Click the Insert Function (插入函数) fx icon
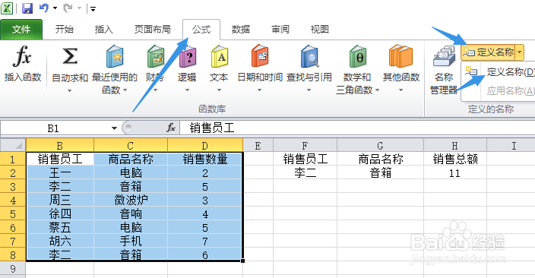The image size is (535, 278). (22, 56)
